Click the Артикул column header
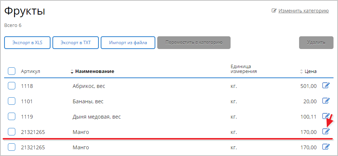This screenshot has width=338, height=156. coord(30,71)
